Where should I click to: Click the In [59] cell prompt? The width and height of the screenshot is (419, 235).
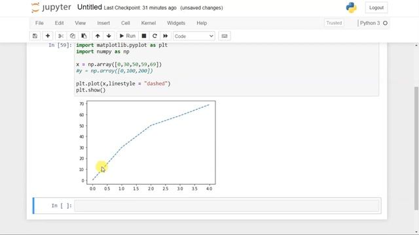pos(60,45)
